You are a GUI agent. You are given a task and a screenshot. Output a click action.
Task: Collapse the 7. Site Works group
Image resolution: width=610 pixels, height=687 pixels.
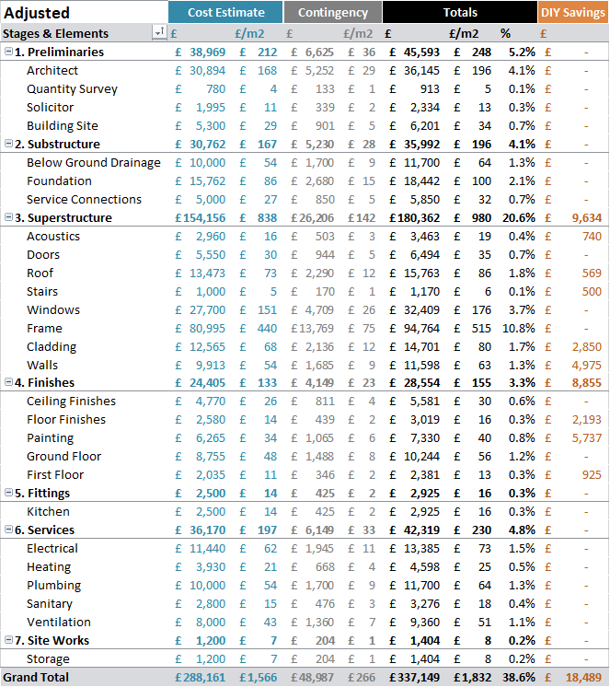[8, 640]
